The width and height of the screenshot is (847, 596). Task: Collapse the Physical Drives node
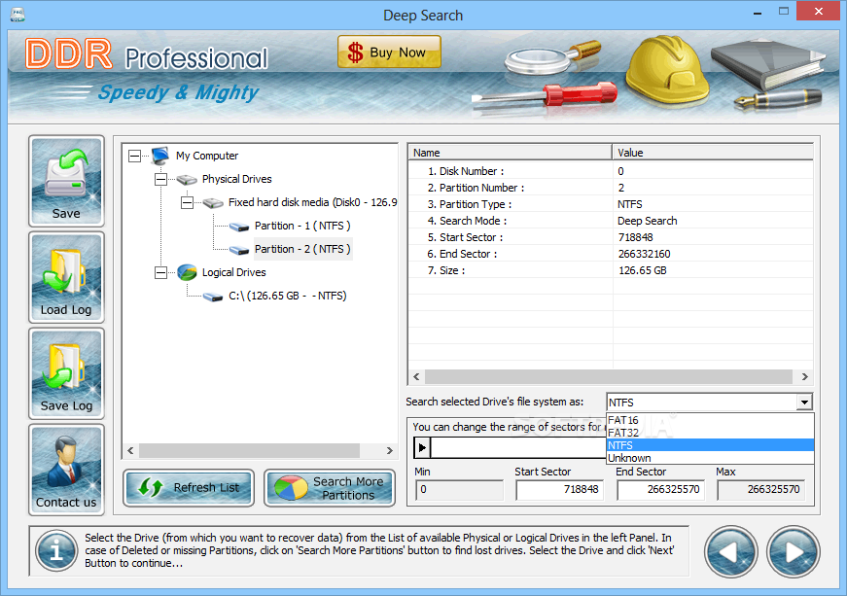[160, 179]
